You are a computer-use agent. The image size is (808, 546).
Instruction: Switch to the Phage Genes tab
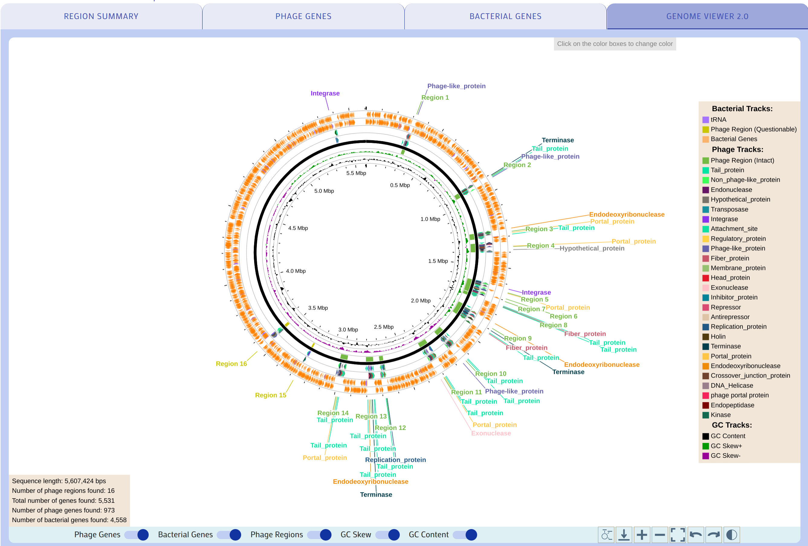tap(303, 16)
